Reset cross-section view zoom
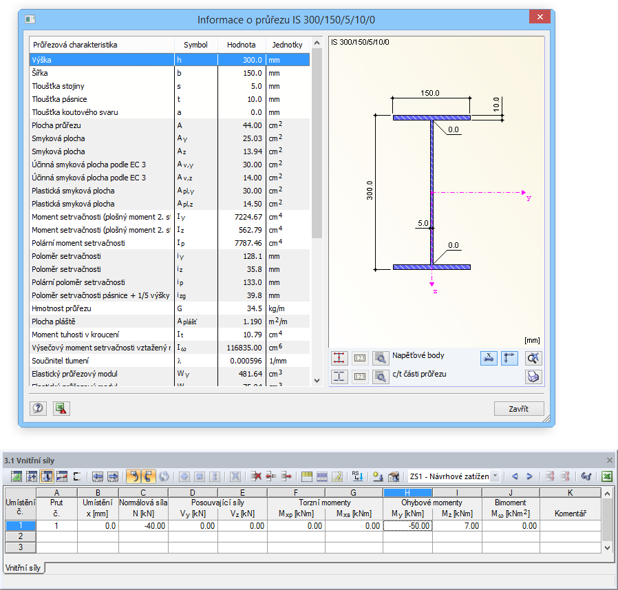Viewport: 618px width, 590px height. [x=533, y=357]
